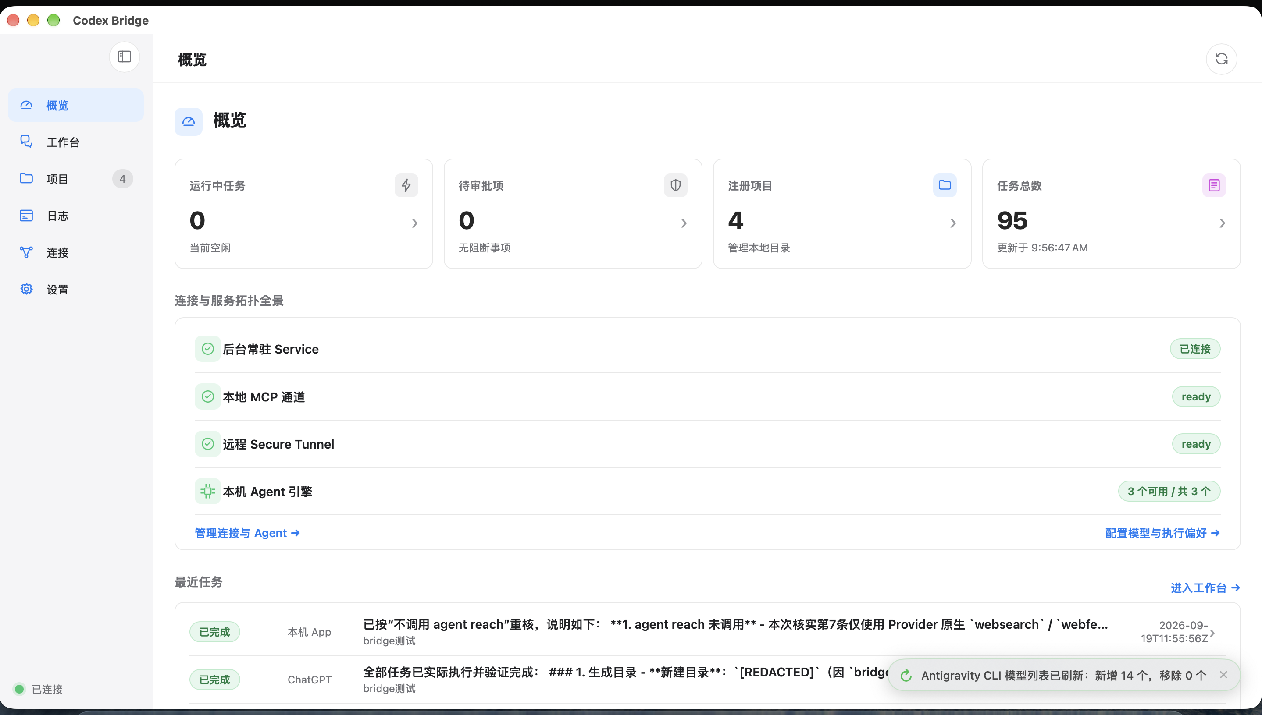
Task: Click the check icon beside 远程 Secure Tunnel
Action: [x=207, y=444]
